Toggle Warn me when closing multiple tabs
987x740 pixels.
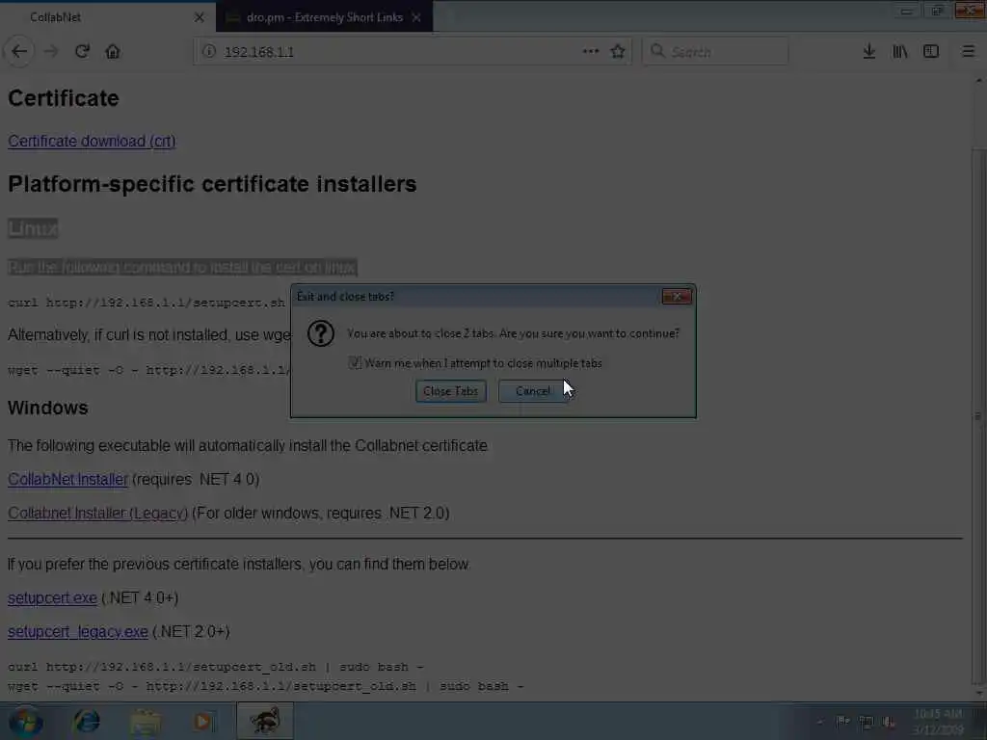pyautogui.click(x=355, y=363)
